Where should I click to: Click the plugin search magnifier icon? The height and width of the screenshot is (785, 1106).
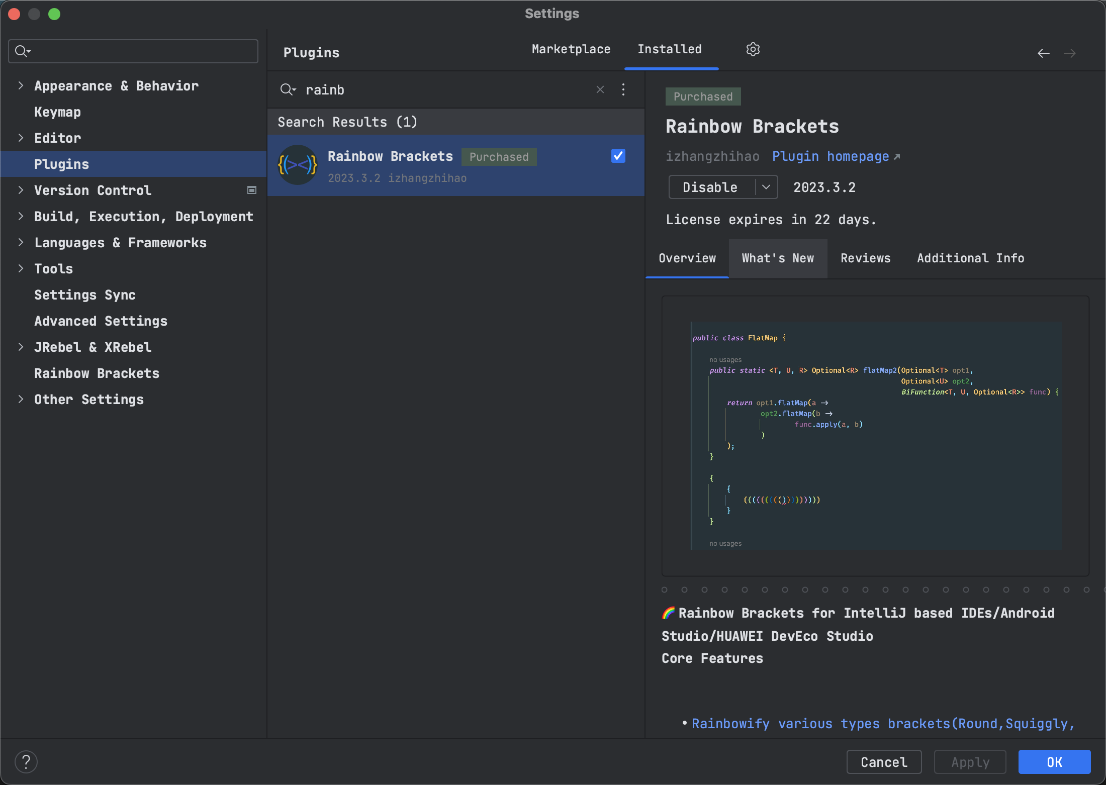coord(288,89)
